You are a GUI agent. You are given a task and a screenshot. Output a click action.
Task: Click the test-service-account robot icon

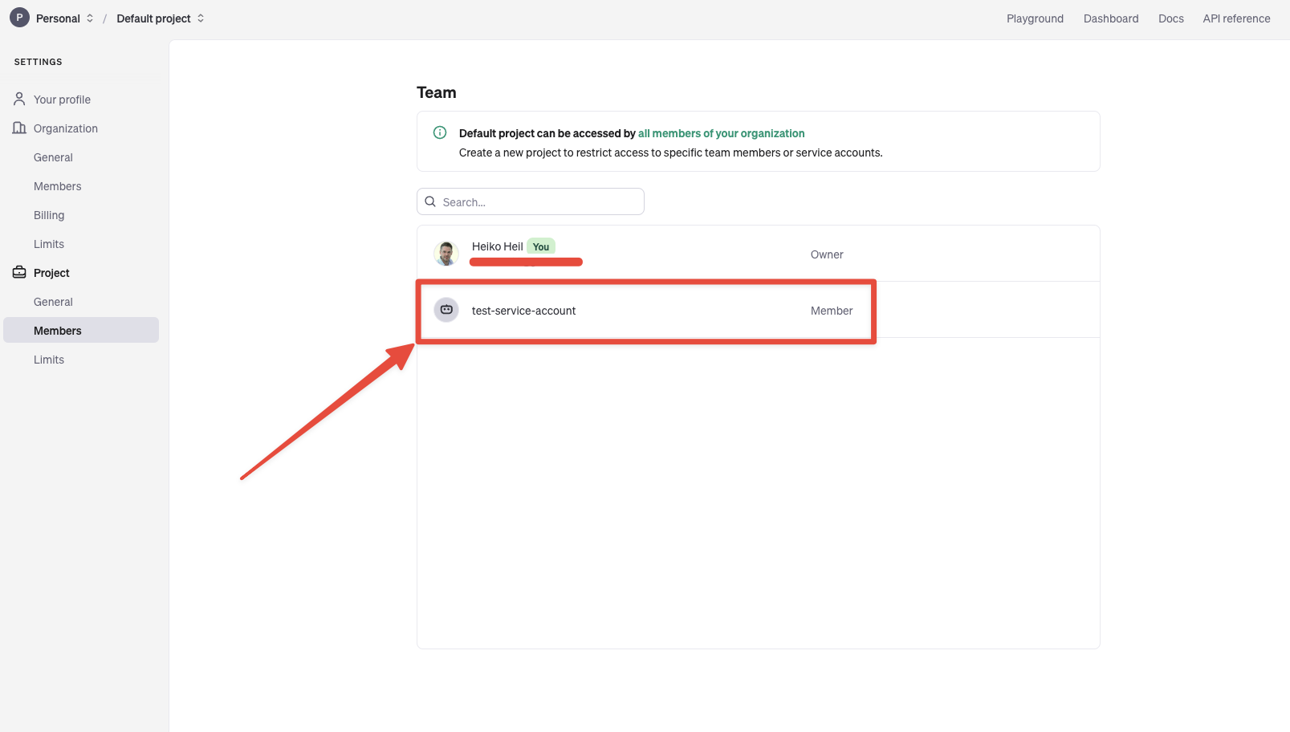pos(446,310)
